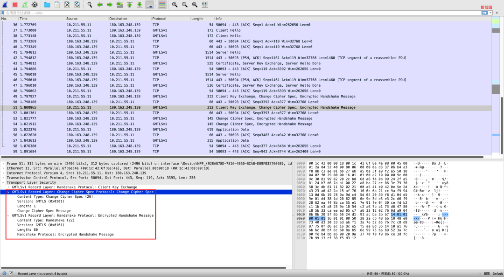
Task: Click the Resize columns icon
Action: [205, 5]
